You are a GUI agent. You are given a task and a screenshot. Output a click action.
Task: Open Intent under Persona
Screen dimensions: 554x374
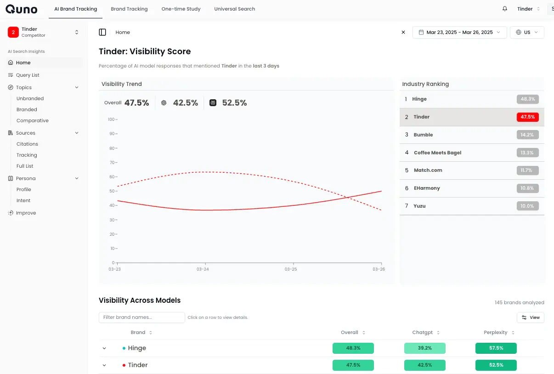point(23,200)
